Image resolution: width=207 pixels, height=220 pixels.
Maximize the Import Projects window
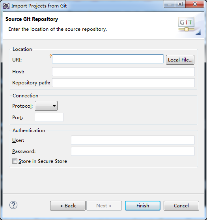coord(180,4)
